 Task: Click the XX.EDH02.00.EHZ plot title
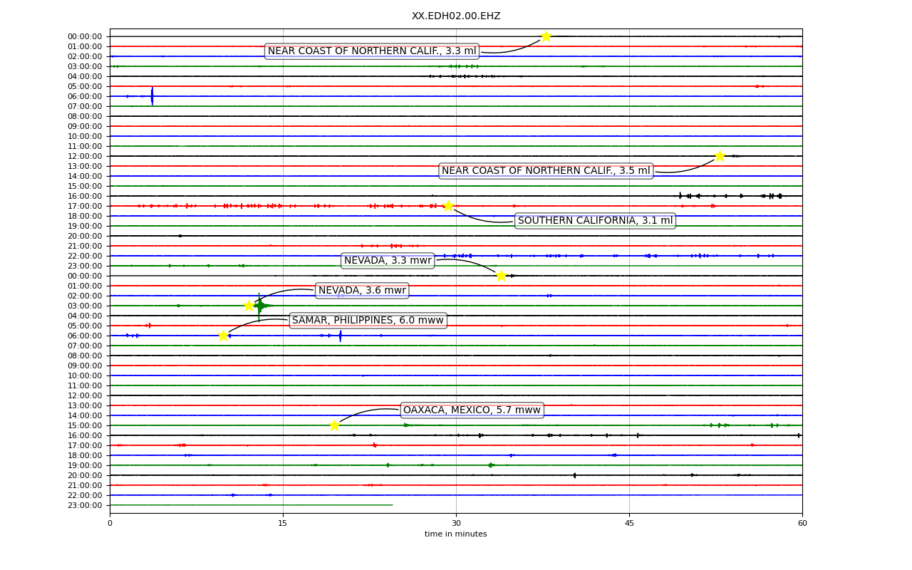tap(456, 16)
